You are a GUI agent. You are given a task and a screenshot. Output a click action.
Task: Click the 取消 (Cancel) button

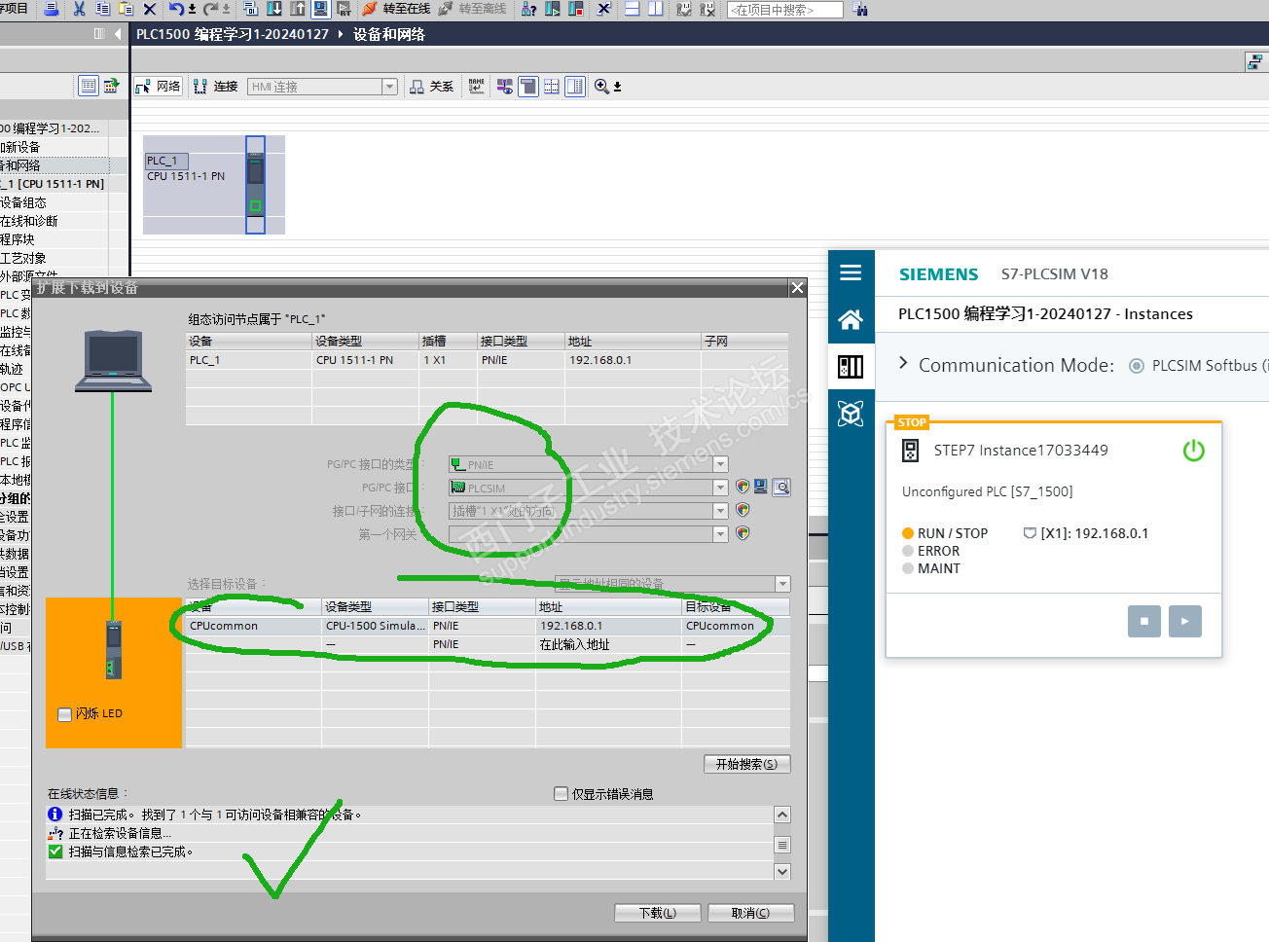coord(750,913)
